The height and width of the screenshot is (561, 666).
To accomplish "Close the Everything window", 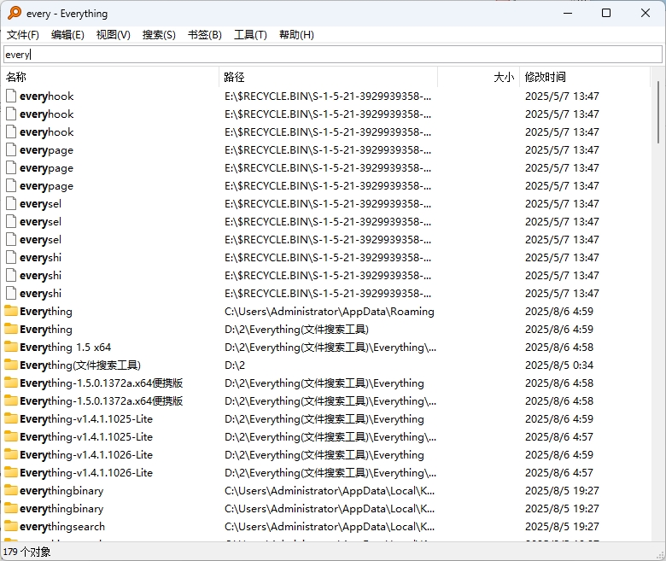I will point(646,13).
